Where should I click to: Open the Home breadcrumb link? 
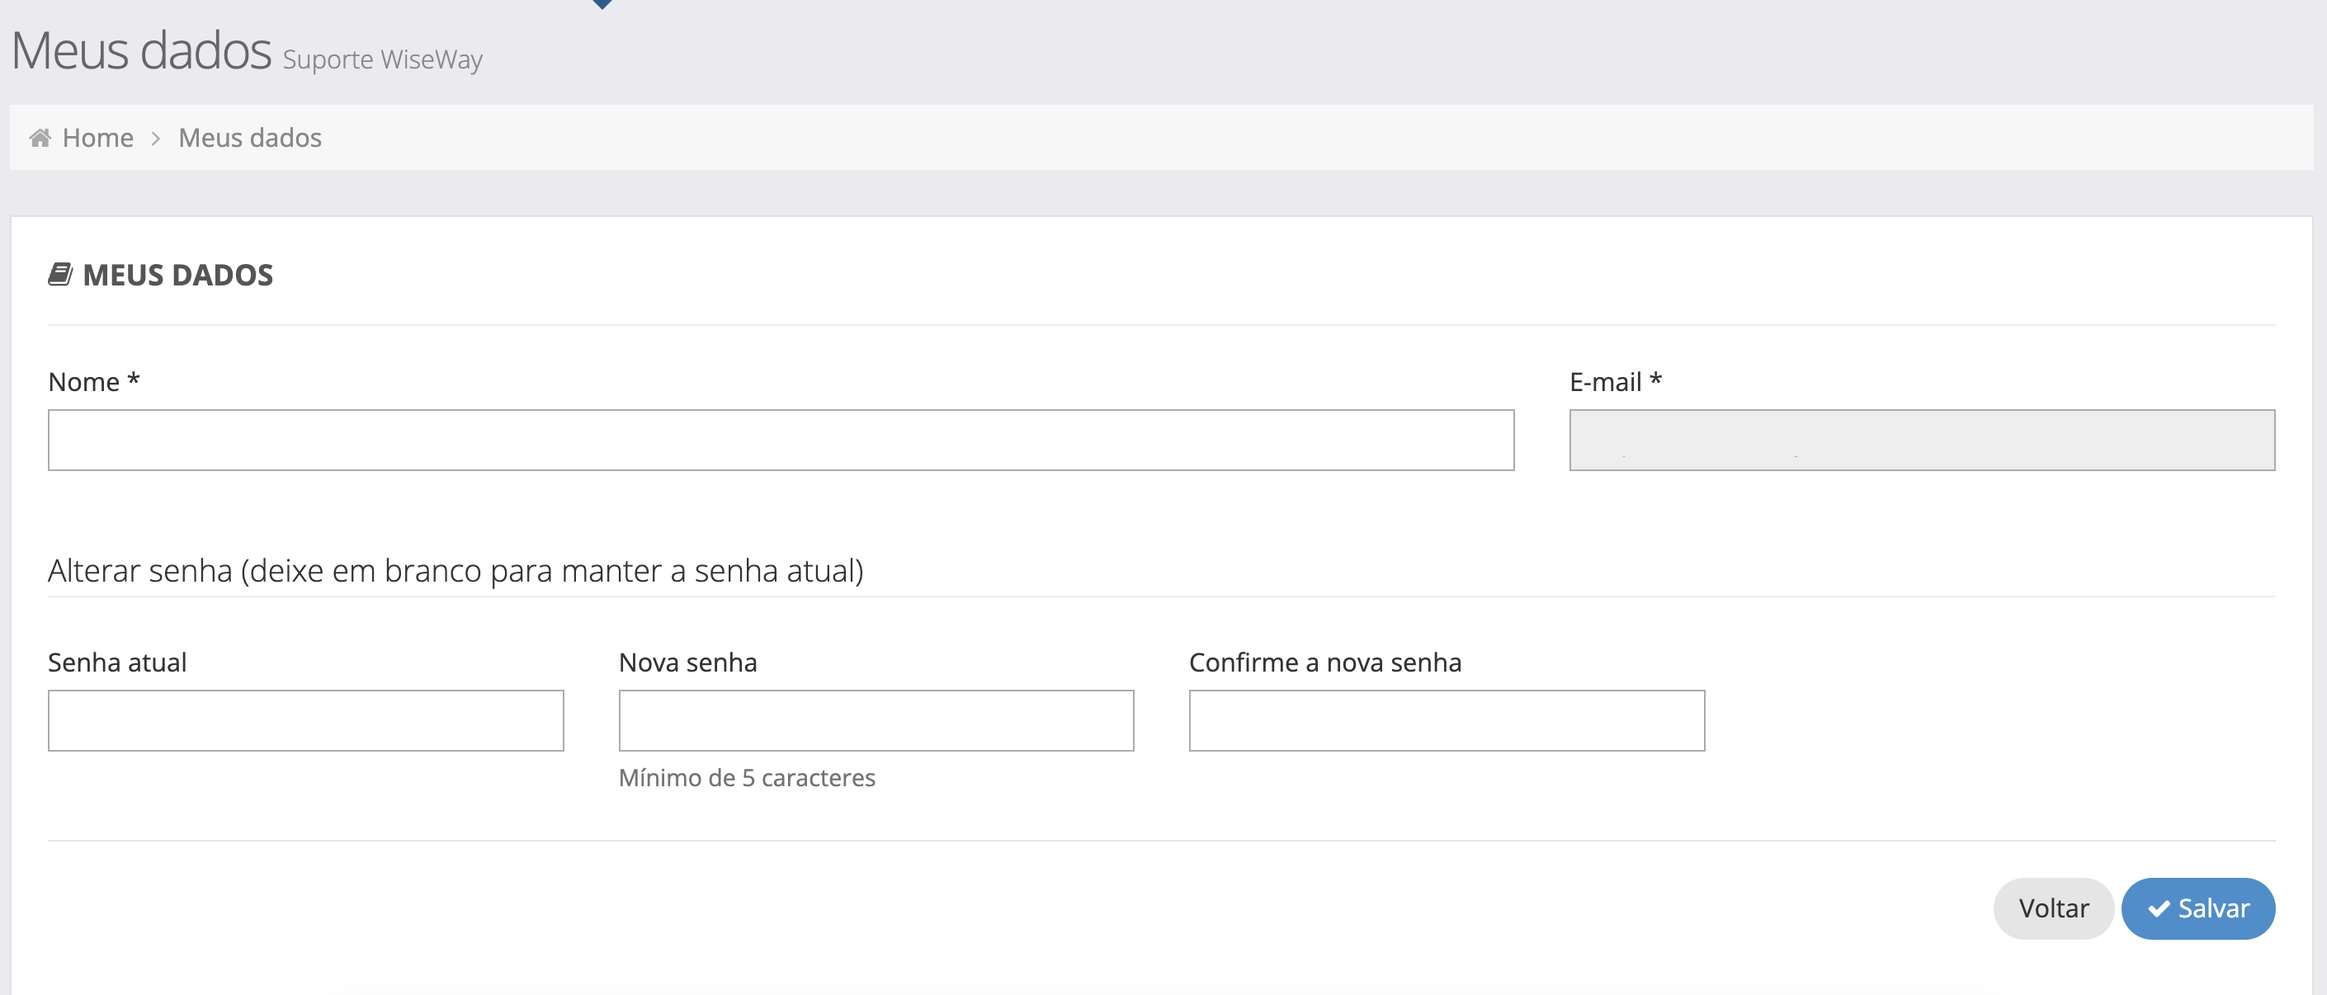pyautogui.click(x=97, y=137)
